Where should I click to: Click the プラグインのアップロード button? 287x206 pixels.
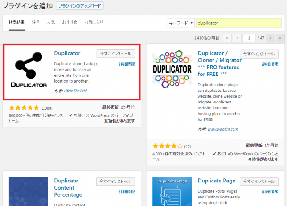pos(80,6)
